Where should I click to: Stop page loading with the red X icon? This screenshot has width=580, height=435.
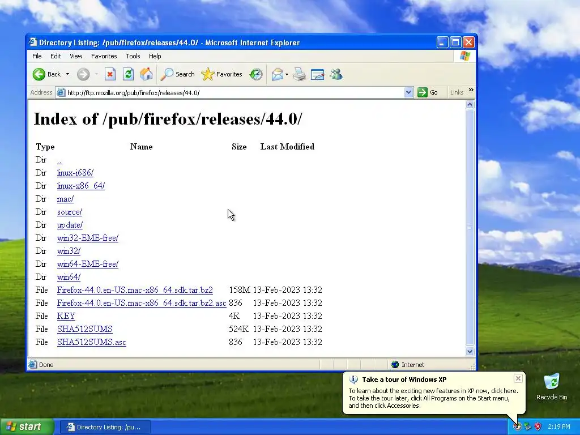[x=110, y=74]
